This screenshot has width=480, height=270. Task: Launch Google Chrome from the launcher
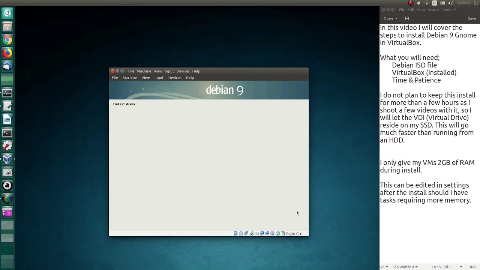[x=7, y=40]
